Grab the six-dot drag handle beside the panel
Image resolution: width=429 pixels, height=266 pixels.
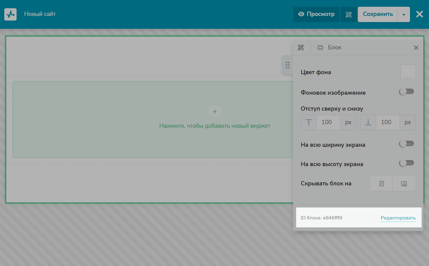click(x=288, y=65)
